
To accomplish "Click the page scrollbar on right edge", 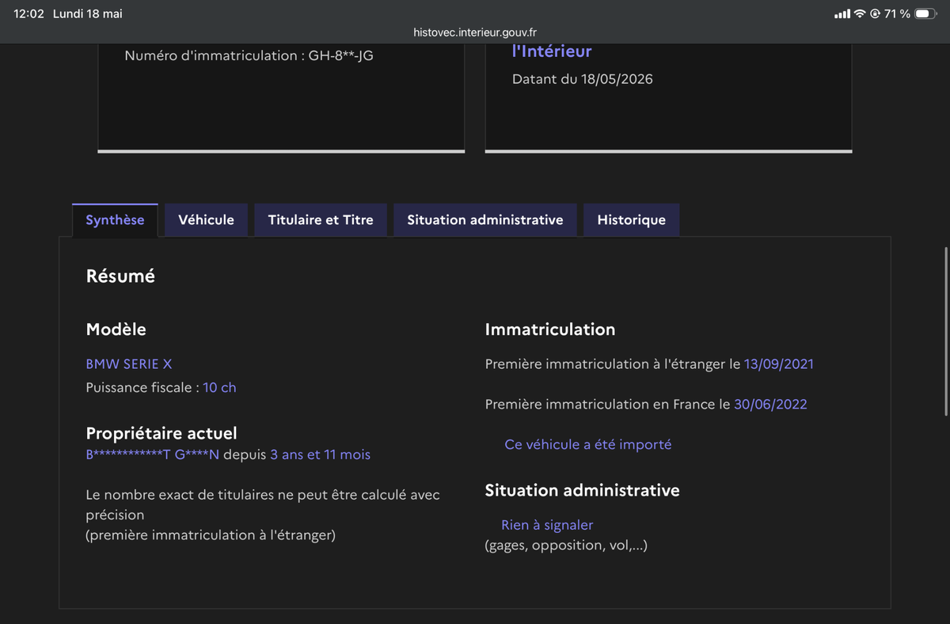I will [x=946, y=331].
